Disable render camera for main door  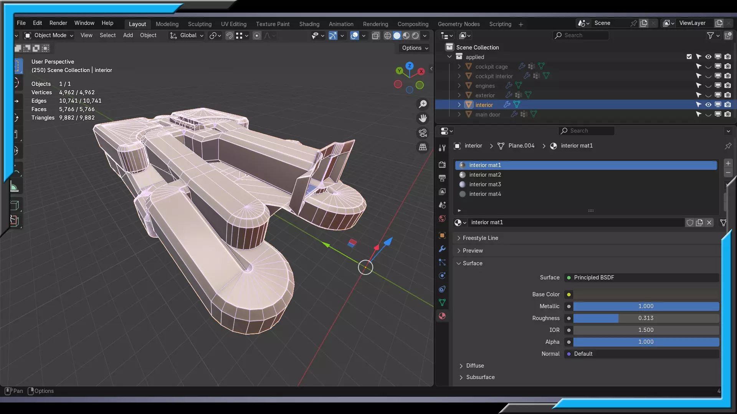click(727, 114)
